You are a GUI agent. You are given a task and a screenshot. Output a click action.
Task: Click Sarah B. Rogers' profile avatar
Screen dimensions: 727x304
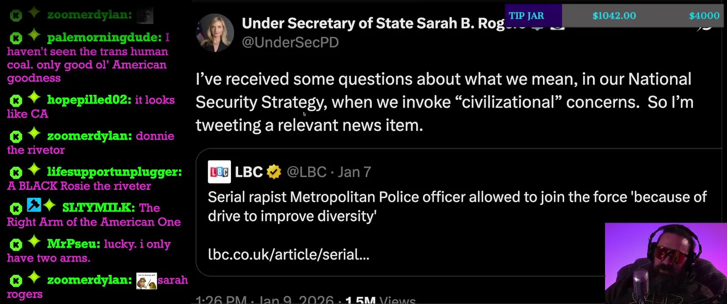pos(215,33)
